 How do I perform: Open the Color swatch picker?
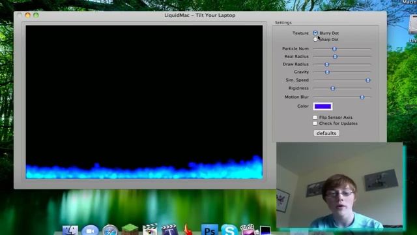pyautogui.click(x=323, y=106)
